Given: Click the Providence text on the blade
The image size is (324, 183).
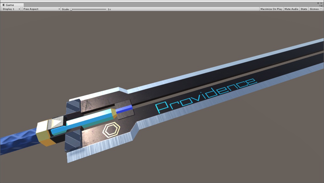Looking at the screenshot, I should [x=206, y=96].
